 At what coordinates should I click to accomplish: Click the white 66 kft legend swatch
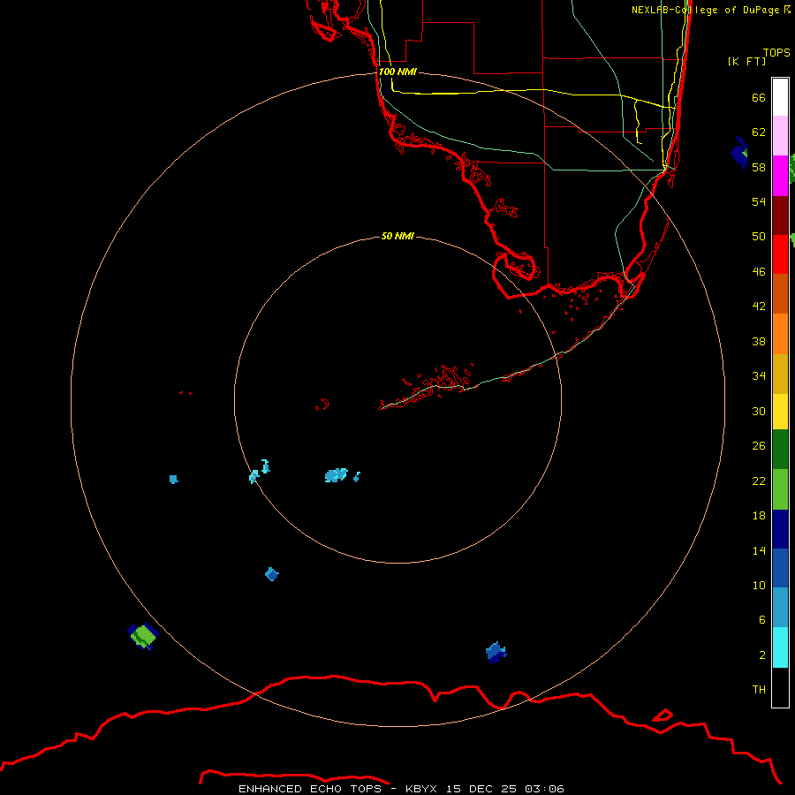coord(780,97)
